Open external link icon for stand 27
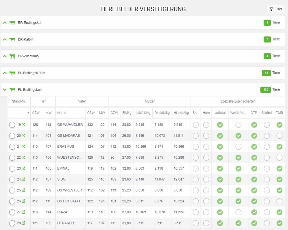Screen dimensions: 288x230 click(x=24, y=212)
